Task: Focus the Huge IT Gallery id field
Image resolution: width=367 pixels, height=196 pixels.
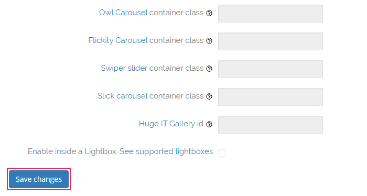Action: pyautogui.click(x=271, y=125)
